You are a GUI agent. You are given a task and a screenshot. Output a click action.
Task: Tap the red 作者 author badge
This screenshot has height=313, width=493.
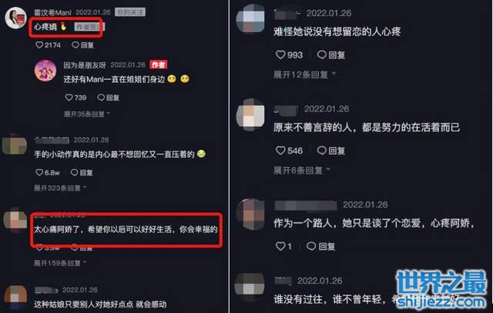click(159, 65)
